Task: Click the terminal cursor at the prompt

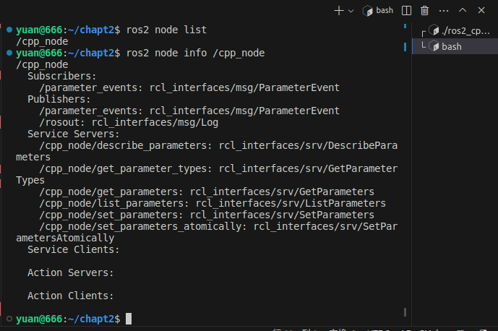Action: tap(129, 319)
